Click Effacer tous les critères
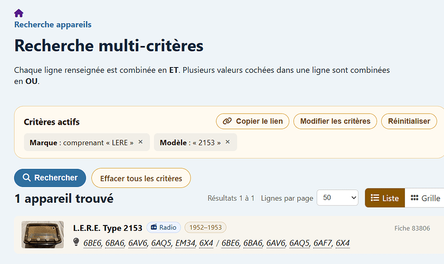 coord(141,178)
